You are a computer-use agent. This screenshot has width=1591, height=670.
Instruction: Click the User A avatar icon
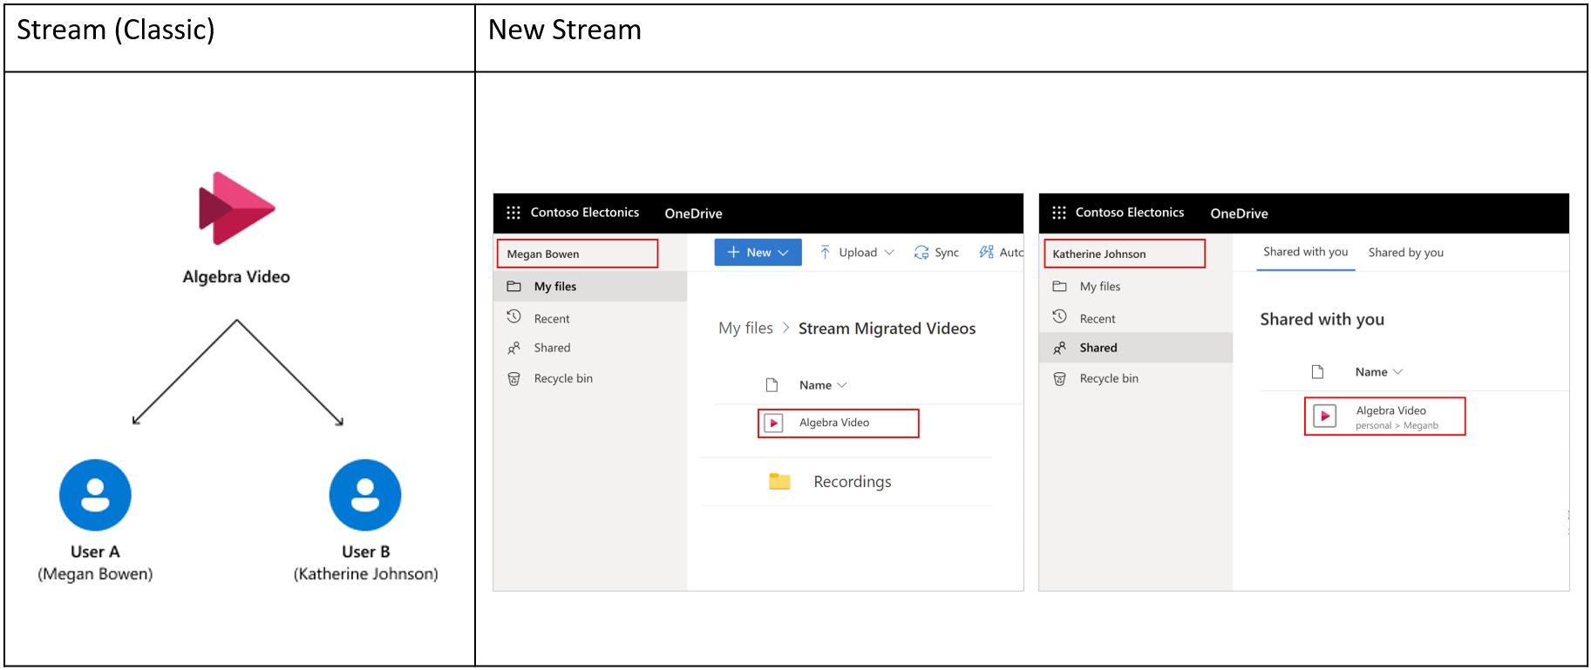(95, 495)
